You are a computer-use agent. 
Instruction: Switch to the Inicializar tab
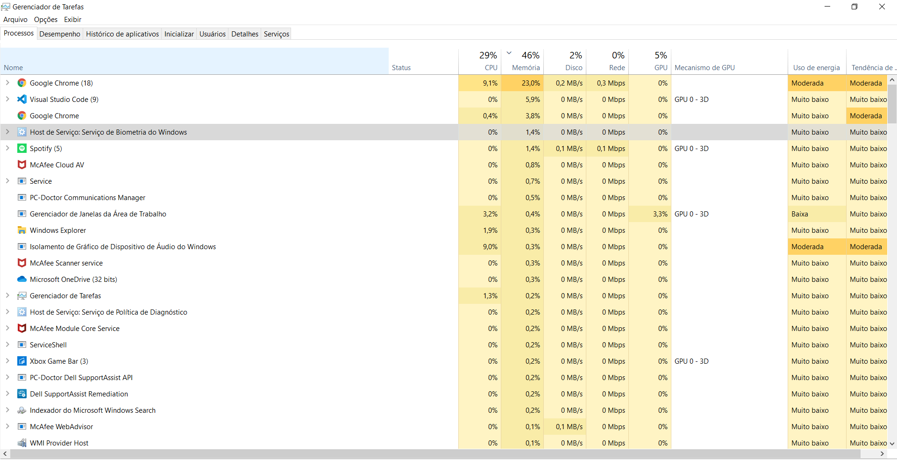tap(179, 34)
